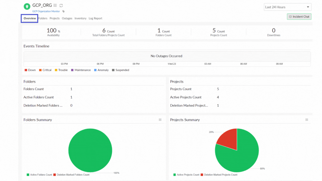This screenshot has width=322, height=181.
Task: Click the Maintenance legend icon under Events Timeline
Action: (x=72, y=70)
